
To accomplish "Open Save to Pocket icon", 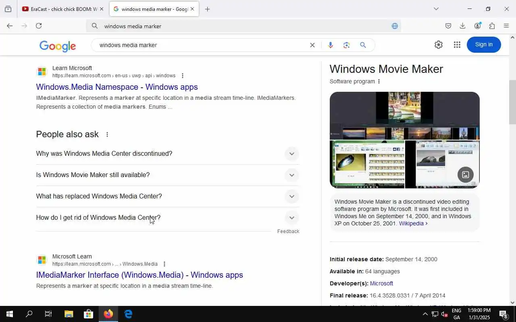I will tap(448, 26).
